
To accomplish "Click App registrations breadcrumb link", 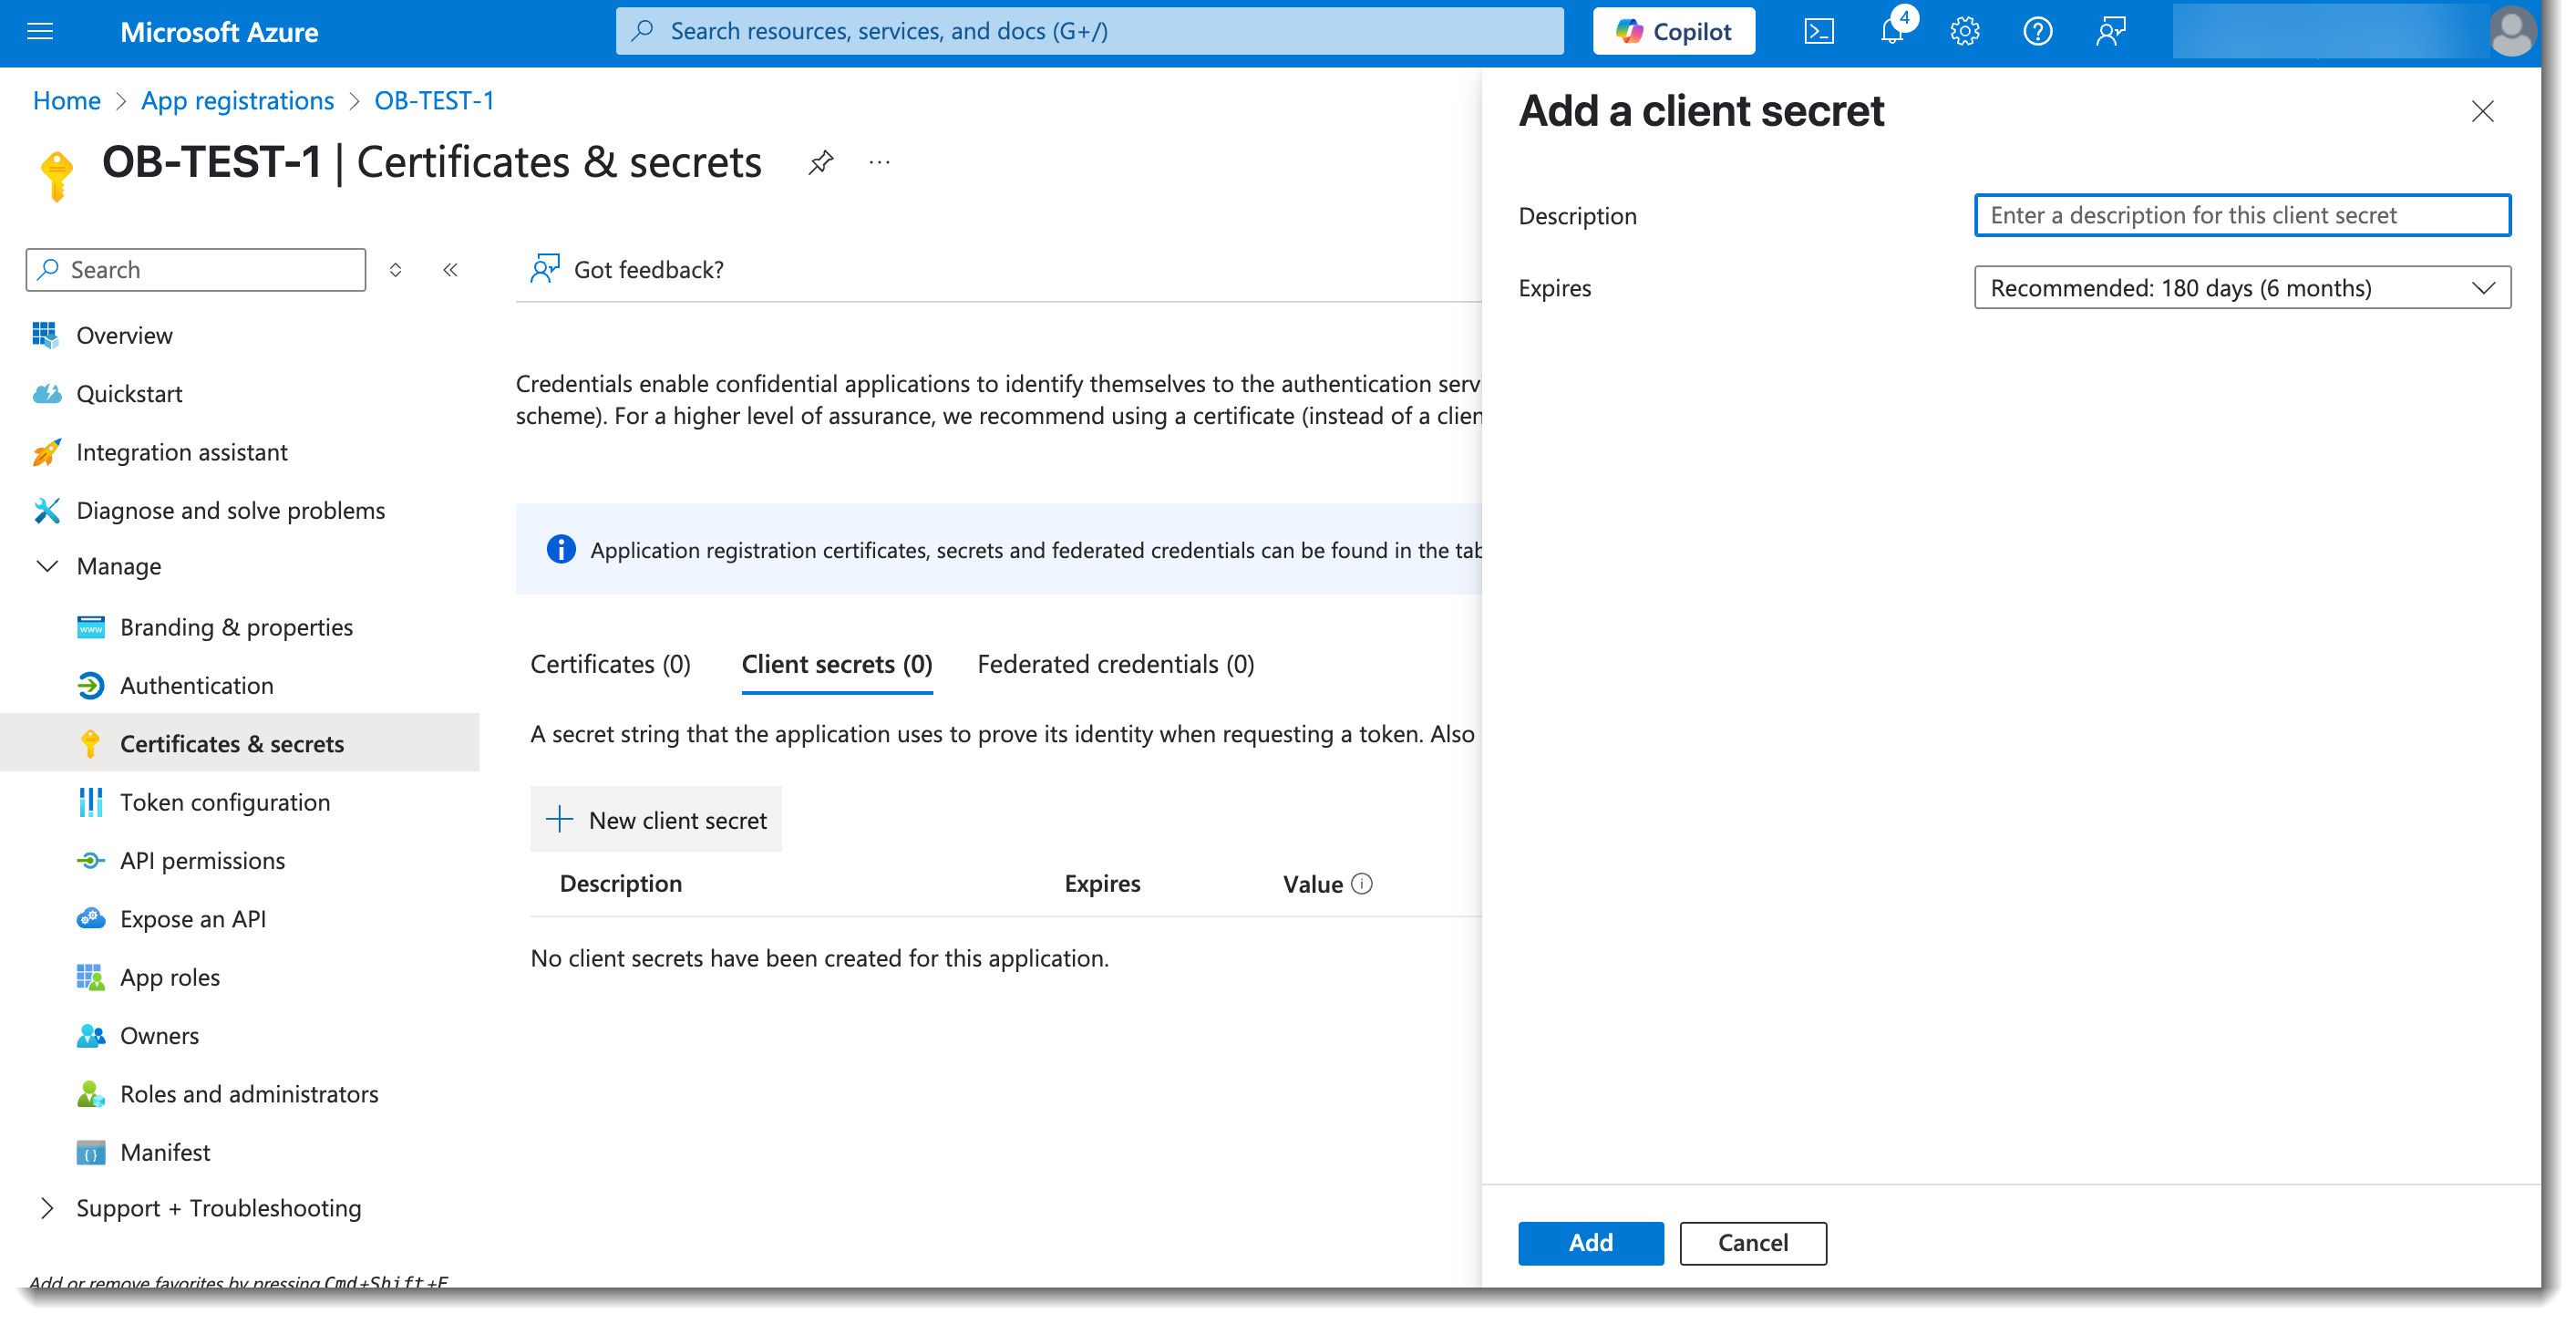I will [x=237, y=101].
